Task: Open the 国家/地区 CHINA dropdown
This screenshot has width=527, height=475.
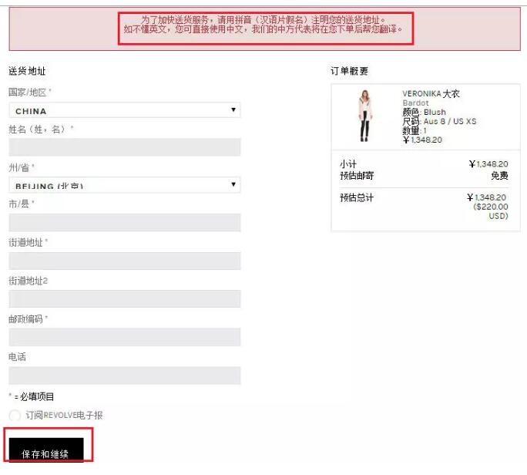Action: click(124, 110)
